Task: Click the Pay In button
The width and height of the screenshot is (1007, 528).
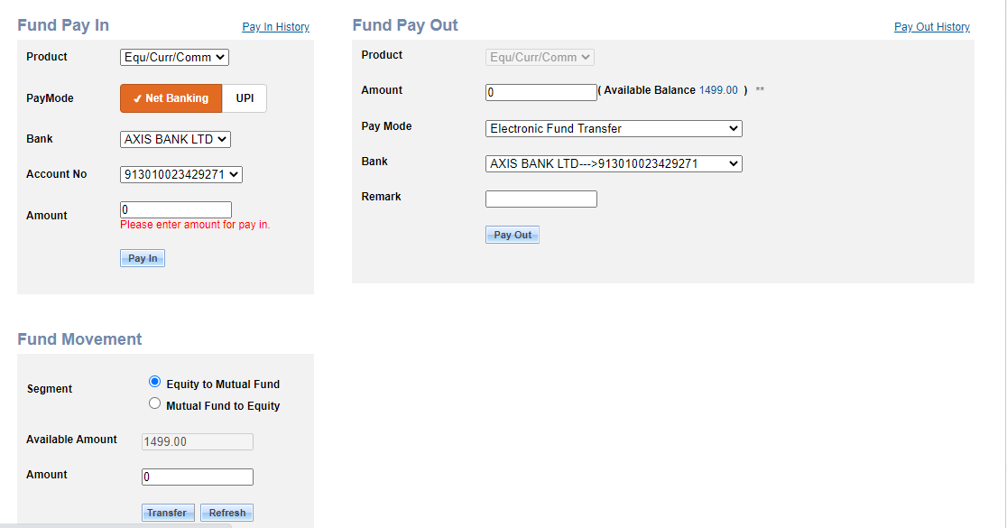Action: point(143,258)
